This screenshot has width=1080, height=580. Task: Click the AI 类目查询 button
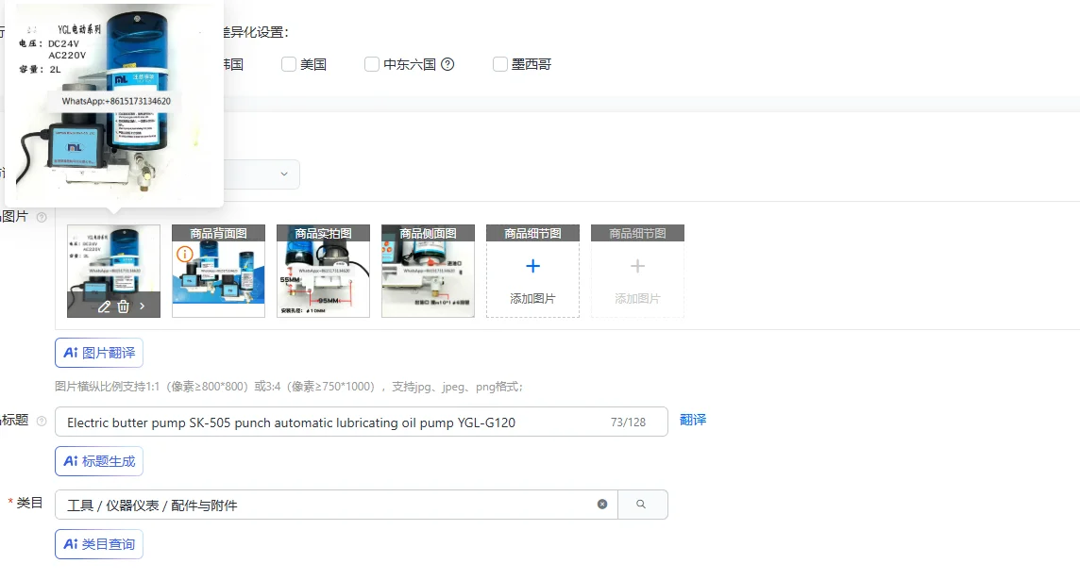[x=99, y=544]
